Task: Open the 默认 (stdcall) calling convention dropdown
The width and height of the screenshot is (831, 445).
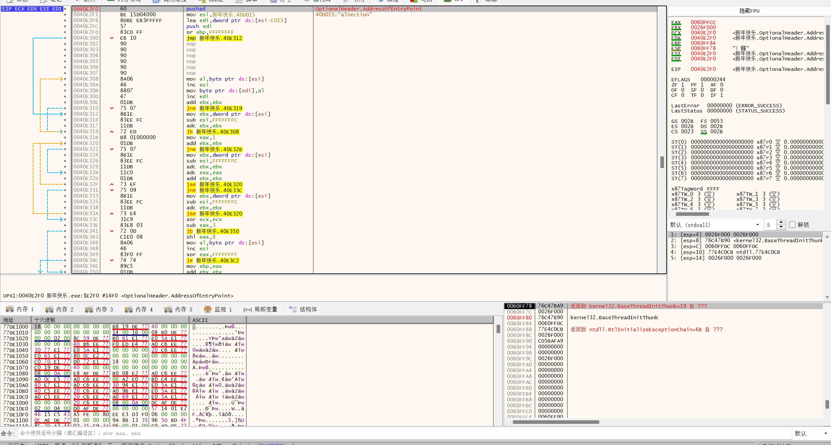Action: [x=757, y=225]
